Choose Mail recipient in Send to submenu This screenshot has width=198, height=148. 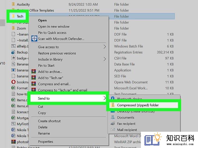pyautogui.click(x=127, y=130)
